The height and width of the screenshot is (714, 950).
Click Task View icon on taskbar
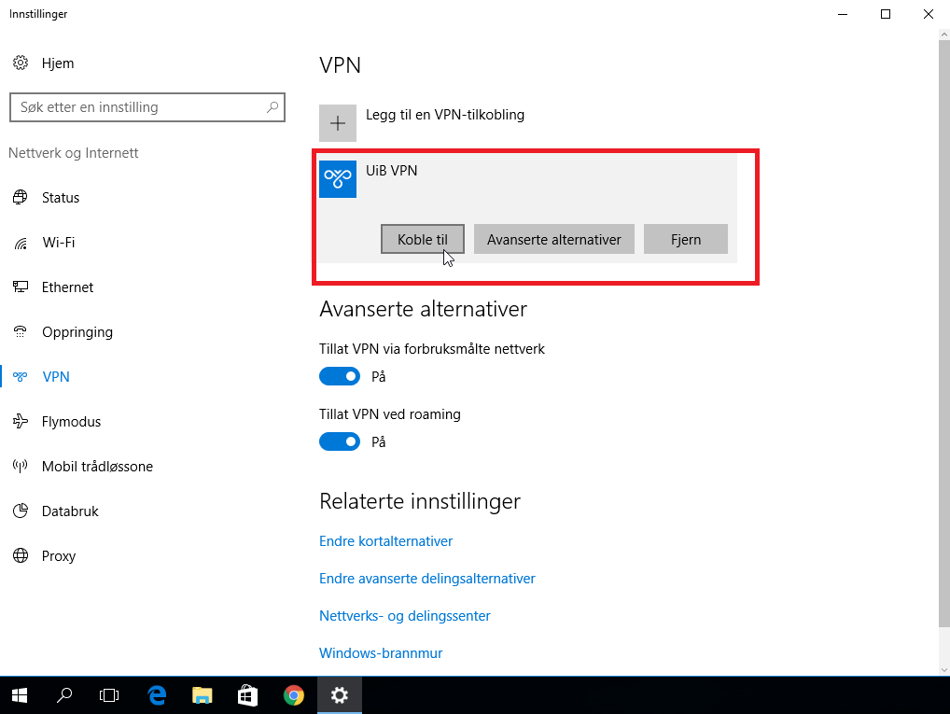tap(110, 694)
